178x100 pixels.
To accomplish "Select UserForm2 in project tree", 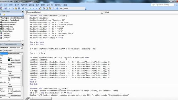I will tap(7, 36).
